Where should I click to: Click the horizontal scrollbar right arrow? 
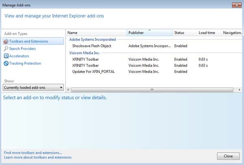click(240, 90)
